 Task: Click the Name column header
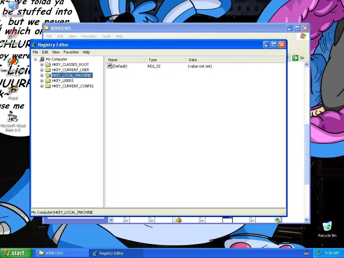125,60
